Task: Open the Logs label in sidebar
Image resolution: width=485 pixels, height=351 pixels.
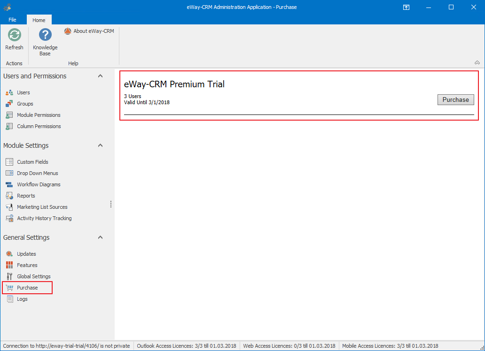Action: 22,299
